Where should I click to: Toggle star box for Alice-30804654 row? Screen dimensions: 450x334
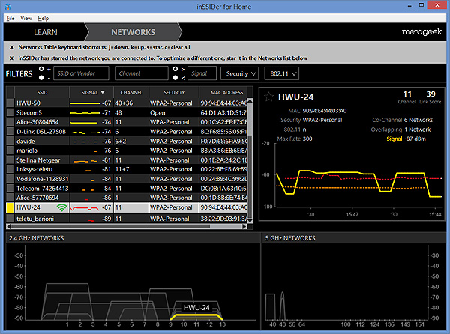point(10,122)
